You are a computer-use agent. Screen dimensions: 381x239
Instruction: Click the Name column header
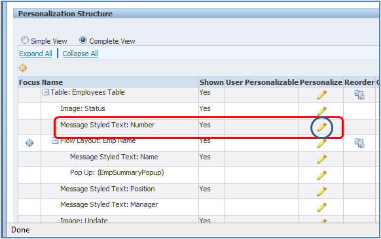point(52,82)
